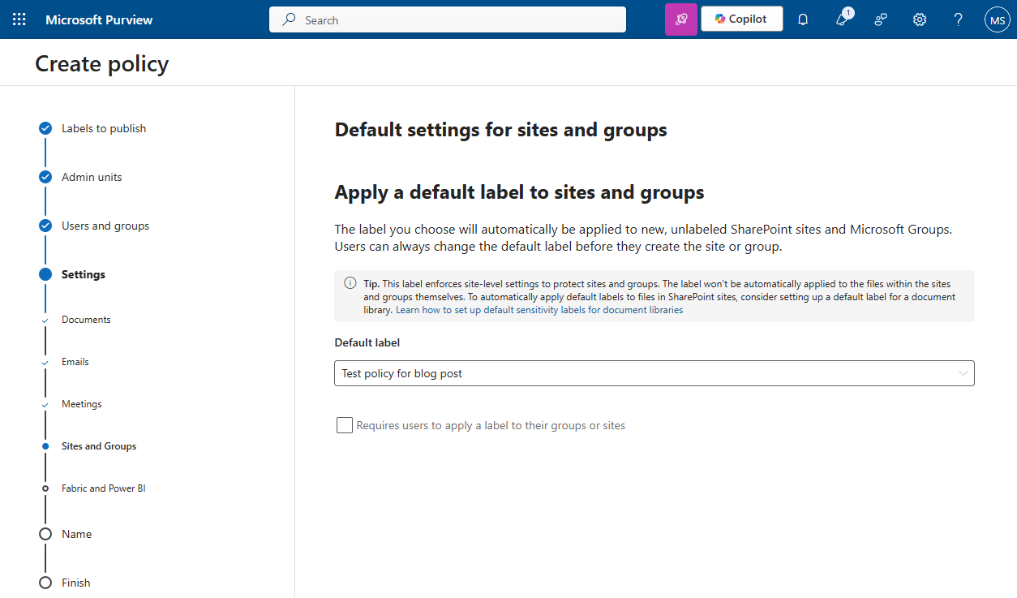This screenshot has width=1017, height=598.
Task: Jump to the Name step
Action: pyautogui.click(x=77, y=533)
